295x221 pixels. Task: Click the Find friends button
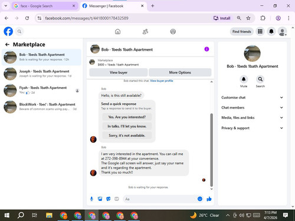tap(242, 32)
